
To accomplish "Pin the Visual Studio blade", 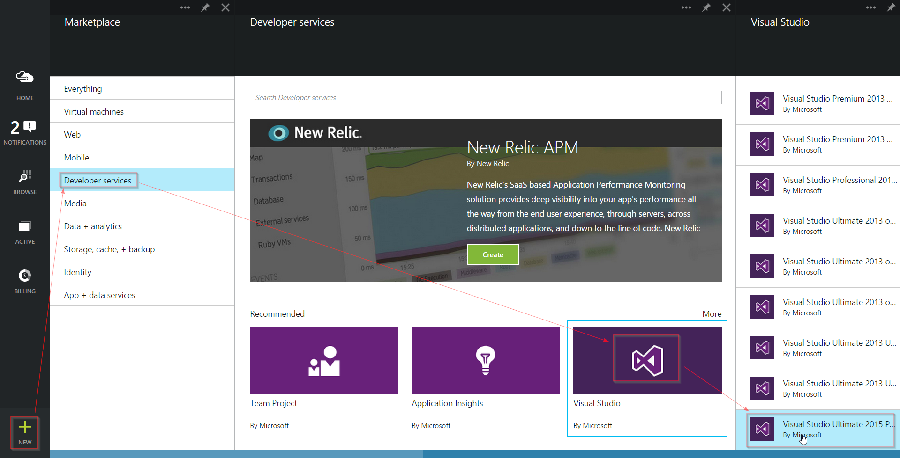I will [891, 7].
